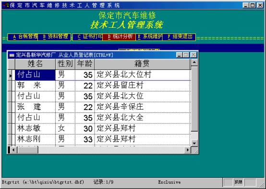Click the horizontal scrollbar right arrow

pos(188,150)
